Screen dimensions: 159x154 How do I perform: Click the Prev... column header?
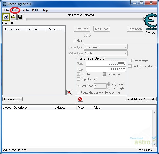(55, 29)
